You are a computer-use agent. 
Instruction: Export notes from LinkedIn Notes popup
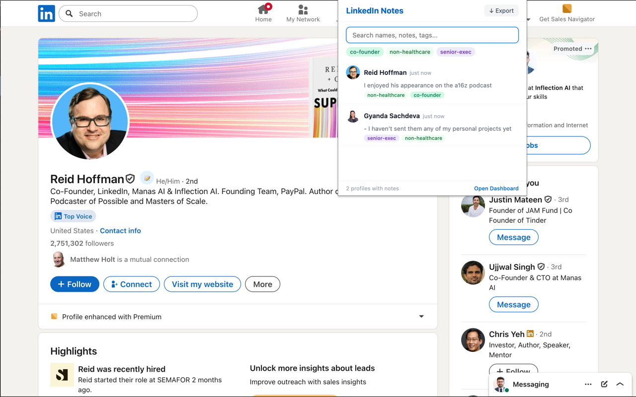click(x=501, y=10)
